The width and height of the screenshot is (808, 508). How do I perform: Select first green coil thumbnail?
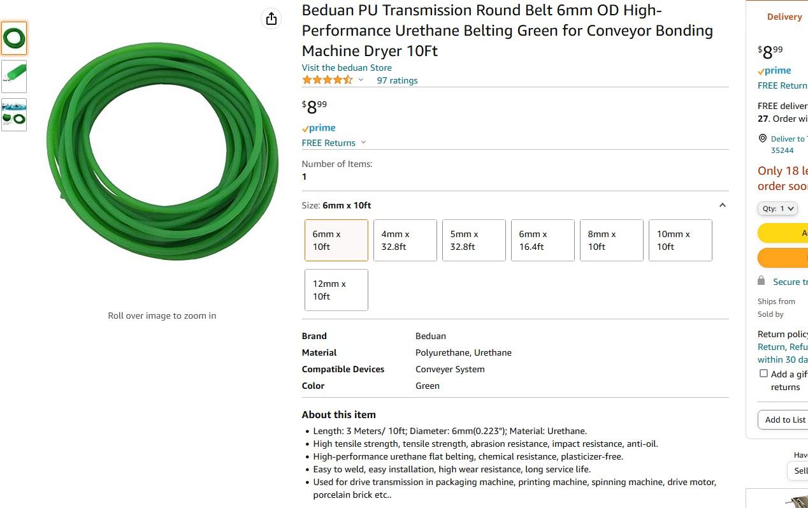[x=14, y=38]
